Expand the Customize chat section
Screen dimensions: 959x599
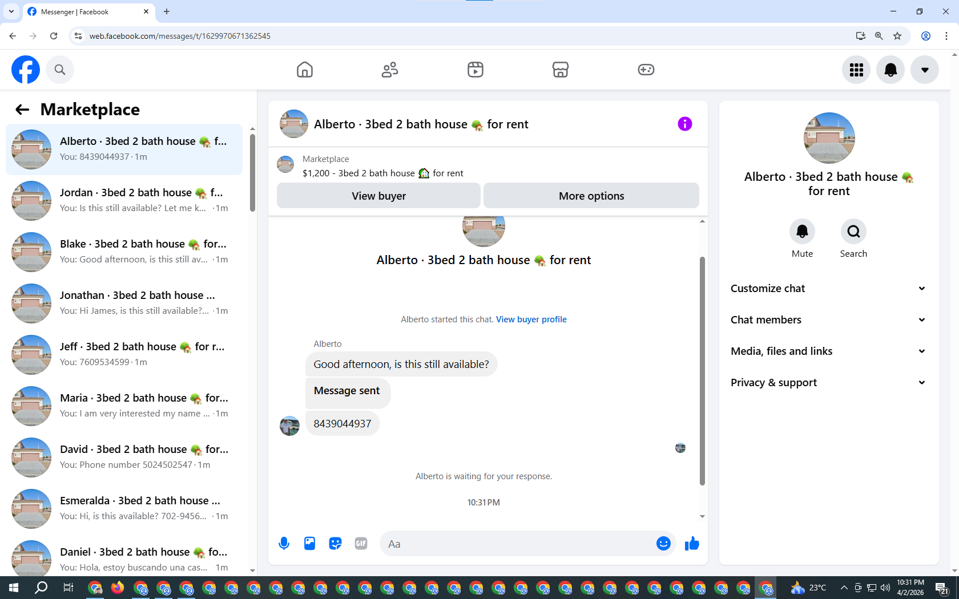[x=828, y=289]
